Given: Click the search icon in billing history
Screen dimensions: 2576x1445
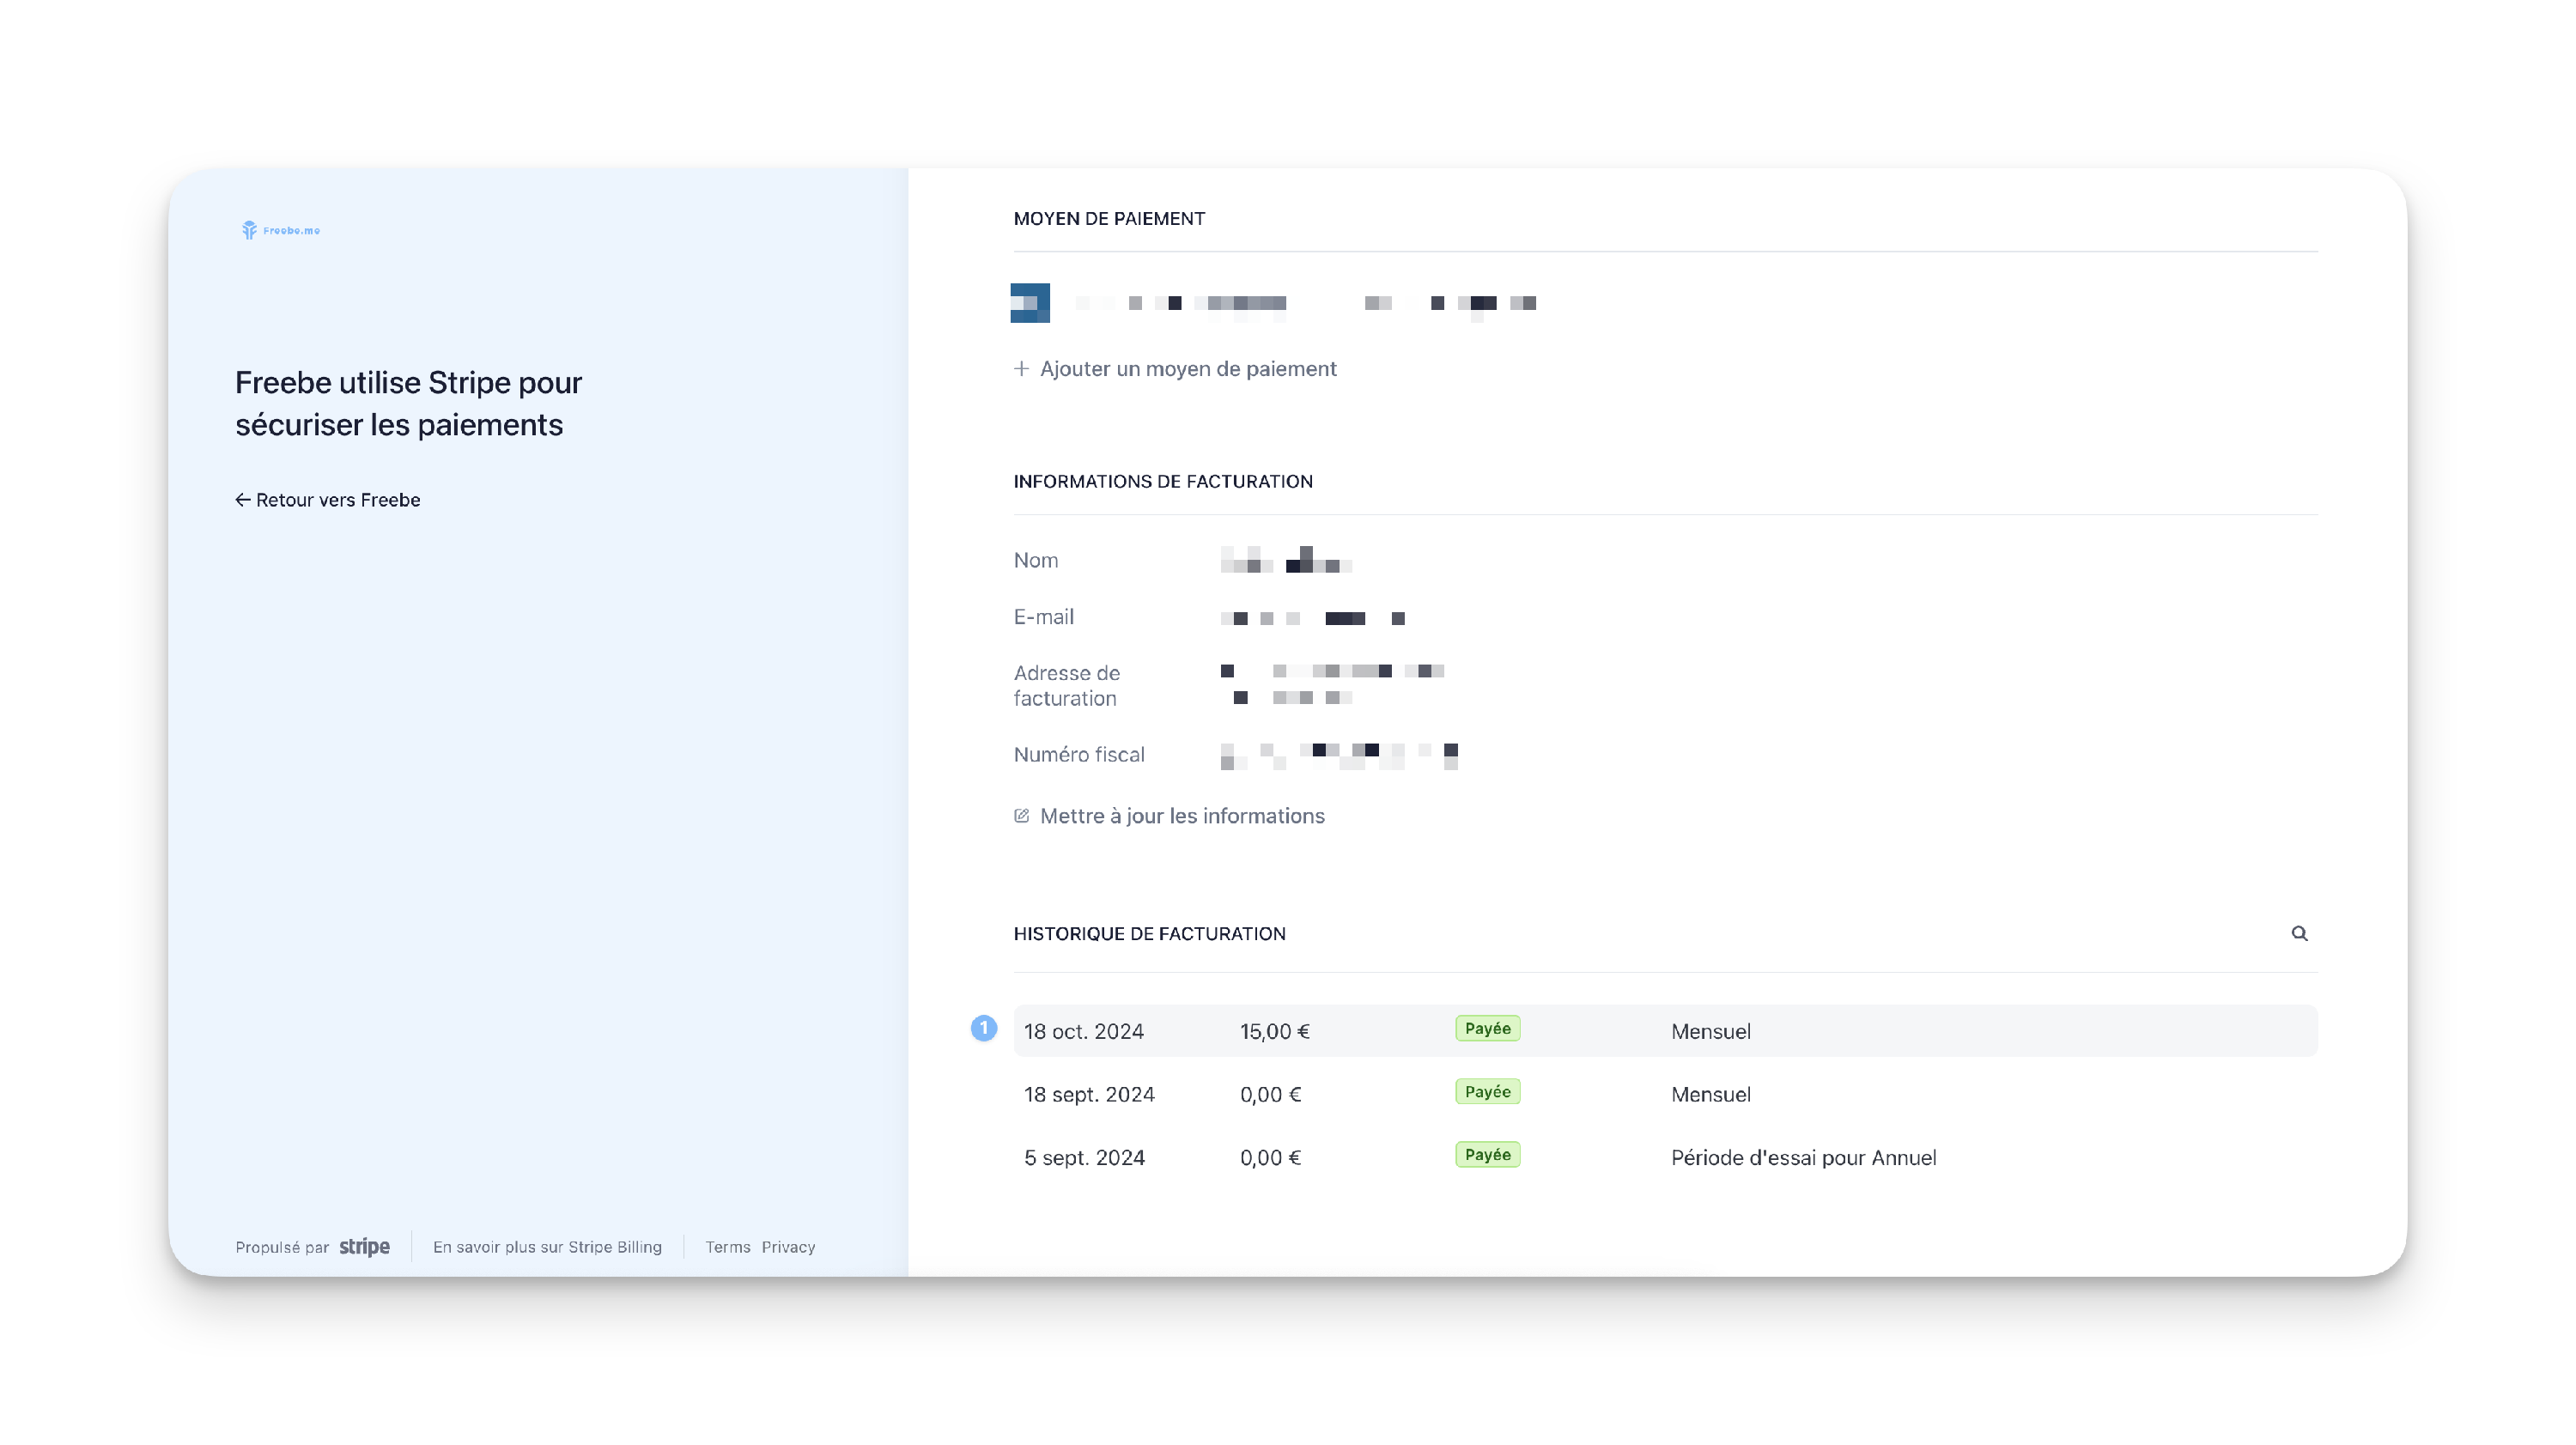Looking at the screenshot, I should tap(2299, 933).
